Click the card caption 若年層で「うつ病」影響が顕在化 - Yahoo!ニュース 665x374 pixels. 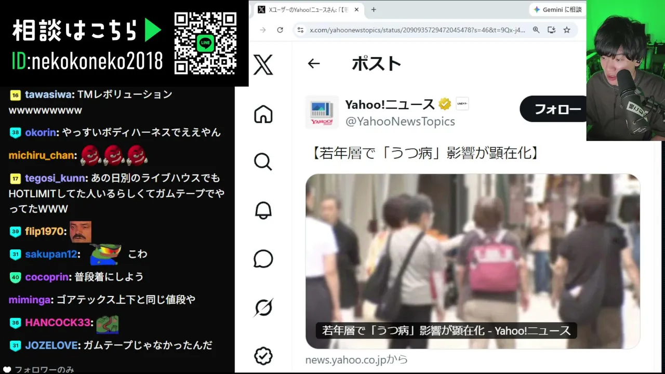[x=446, y=331]
